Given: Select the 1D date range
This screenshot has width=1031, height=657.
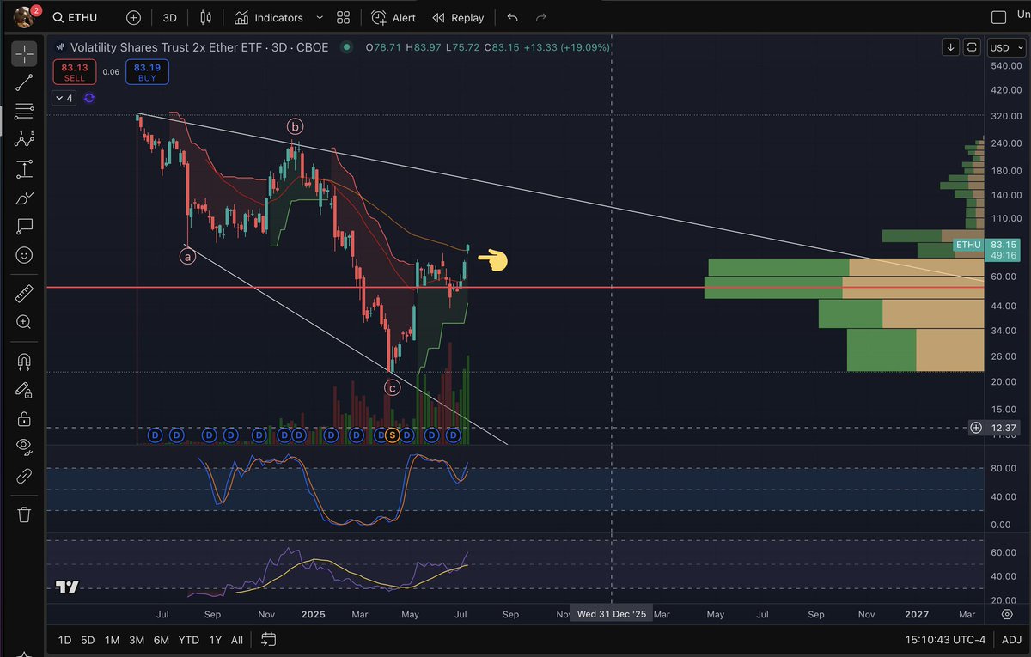Looking at the screenshot, I should (64, 640).
